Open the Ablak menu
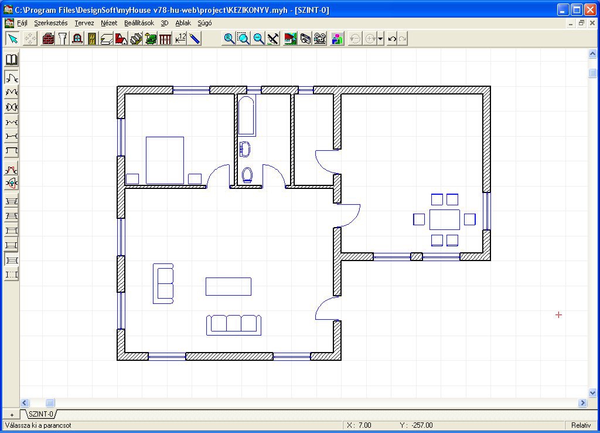The width and height of the screenshot is (600, 433). pyautogui.click(x=183, y=23)
